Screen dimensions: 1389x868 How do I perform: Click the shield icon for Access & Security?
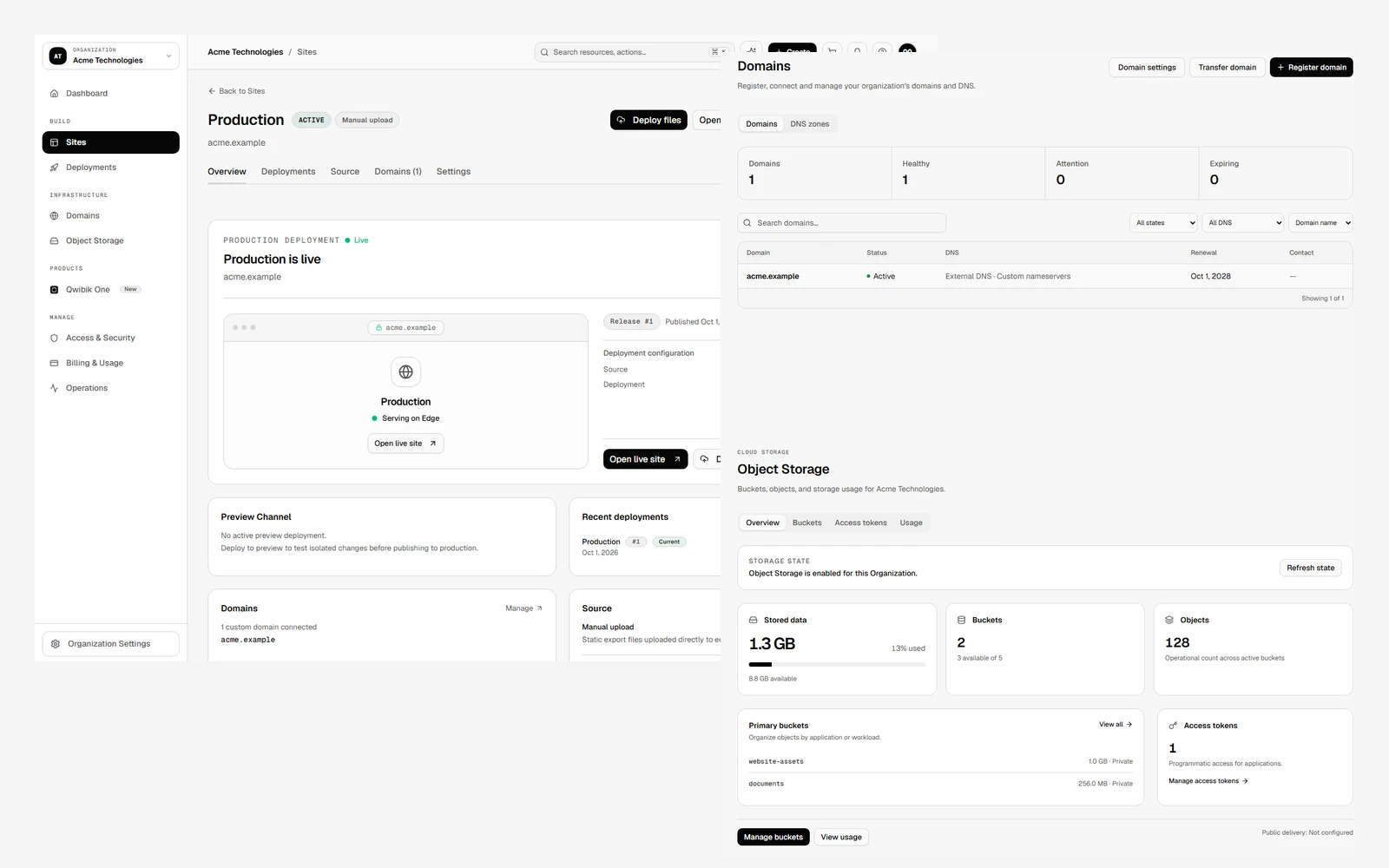pos(54,338)
